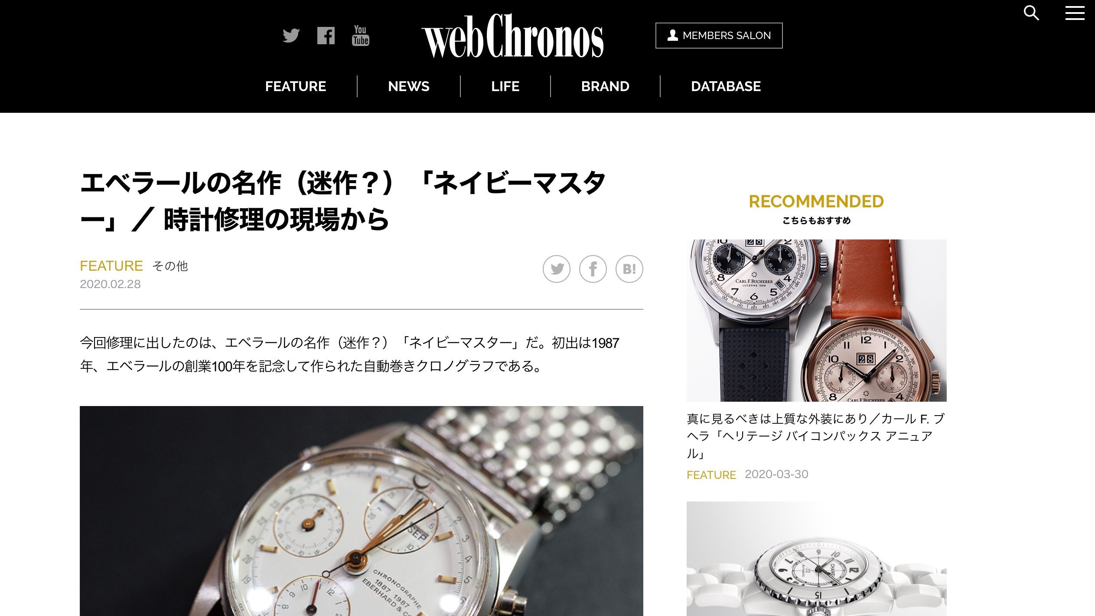
Task: Share article via circular Facebook icon
Action: [593, 269]
